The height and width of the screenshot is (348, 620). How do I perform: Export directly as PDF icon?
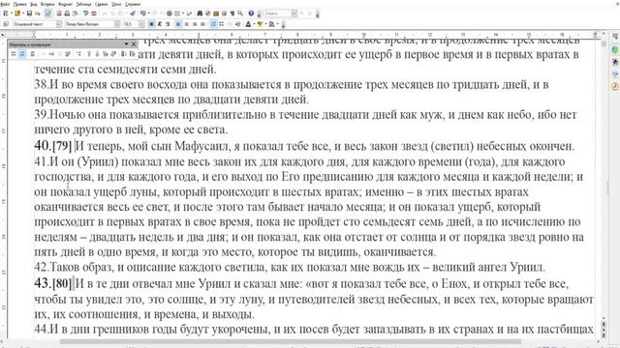coord(59,14)
